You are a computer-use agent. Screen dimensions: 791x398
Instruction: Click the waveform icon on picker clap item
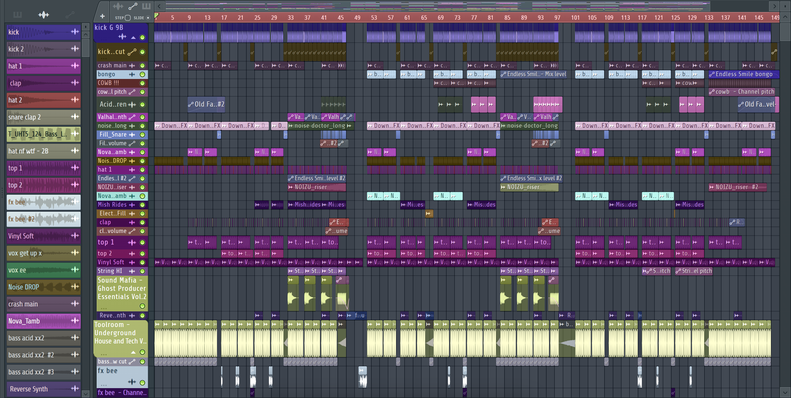[75, 83]
